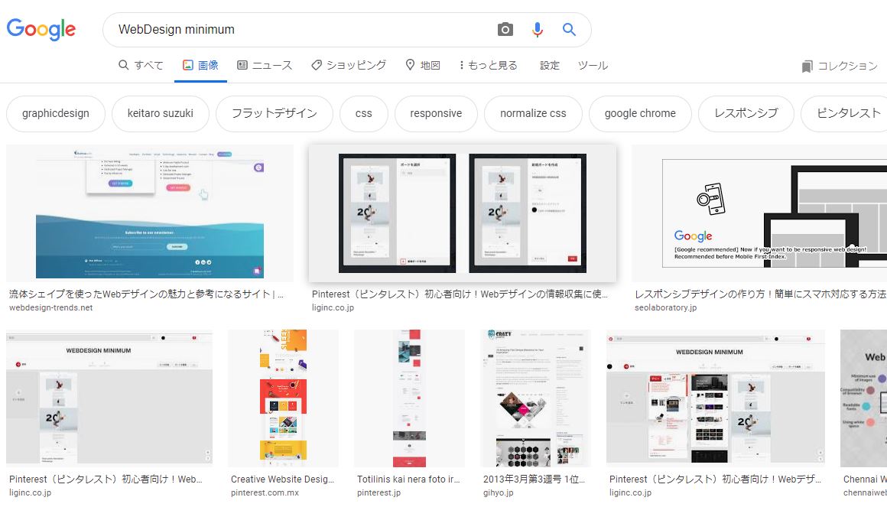
Task: Open search by image camera icon
Action: (x=505, y=29)
